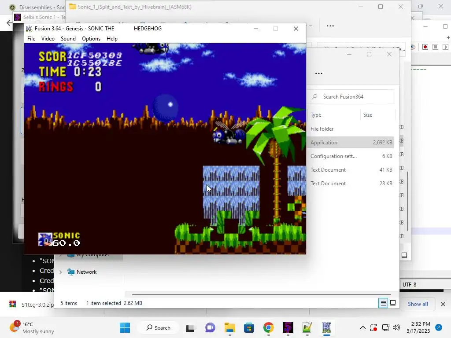The image size is (451, 338).
Task: Click the stop recording button in the editor toolbar
Action: point(435,47)
